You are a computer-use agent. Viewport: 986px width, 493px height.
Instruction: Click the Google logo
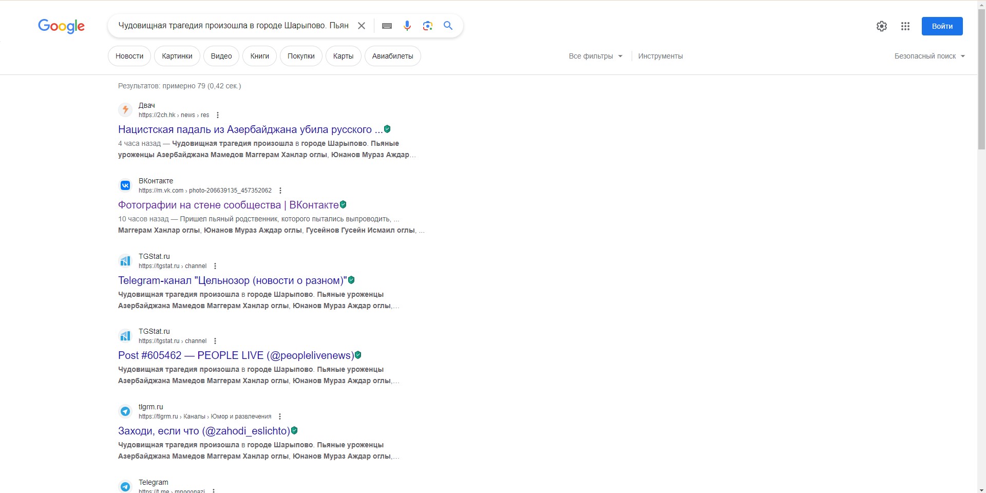coord(61,26)
